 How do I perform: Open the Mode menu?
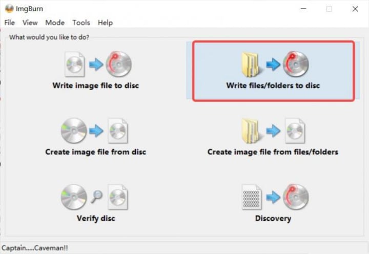(55, 23)
